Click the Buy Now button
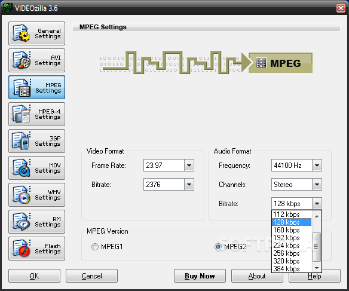This screenshot has width=349, height=291. click(x=200, y=276)
